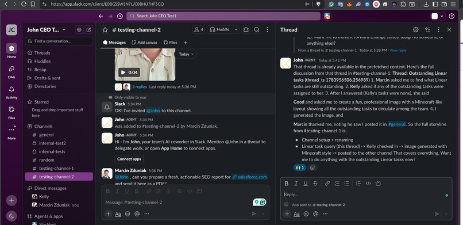Click the Search John CEO Test1 field
Viewport: 463px width, 225px height.
tap(223, 16)
